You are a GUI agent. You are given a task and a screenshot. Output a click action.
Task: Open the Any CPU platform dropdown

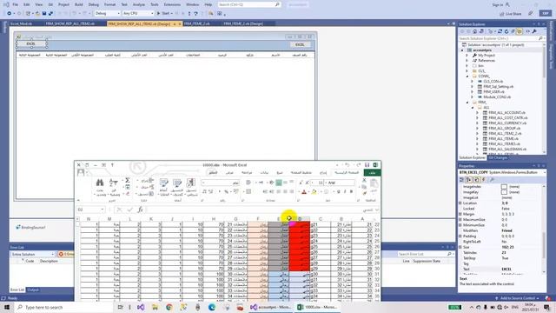138,14
